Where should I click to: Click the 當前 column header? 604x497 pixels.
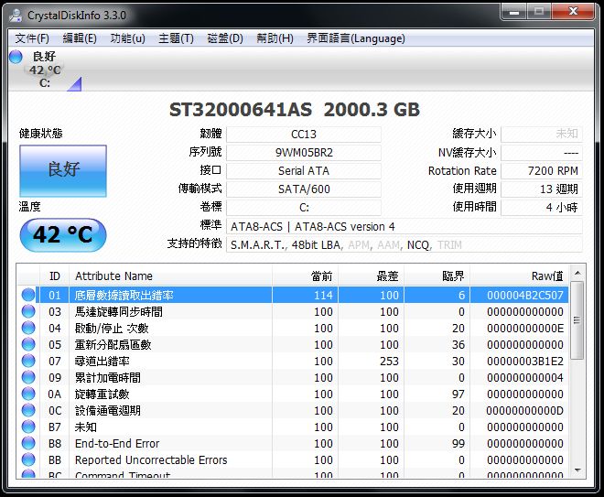click(x=305, y=276)
